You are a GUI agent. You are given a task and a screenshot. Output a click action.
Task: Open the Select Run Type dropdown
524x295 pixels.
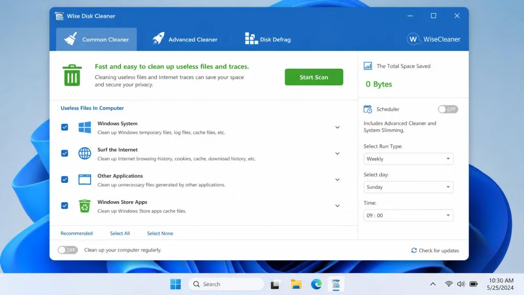click(x=408, y=159)
